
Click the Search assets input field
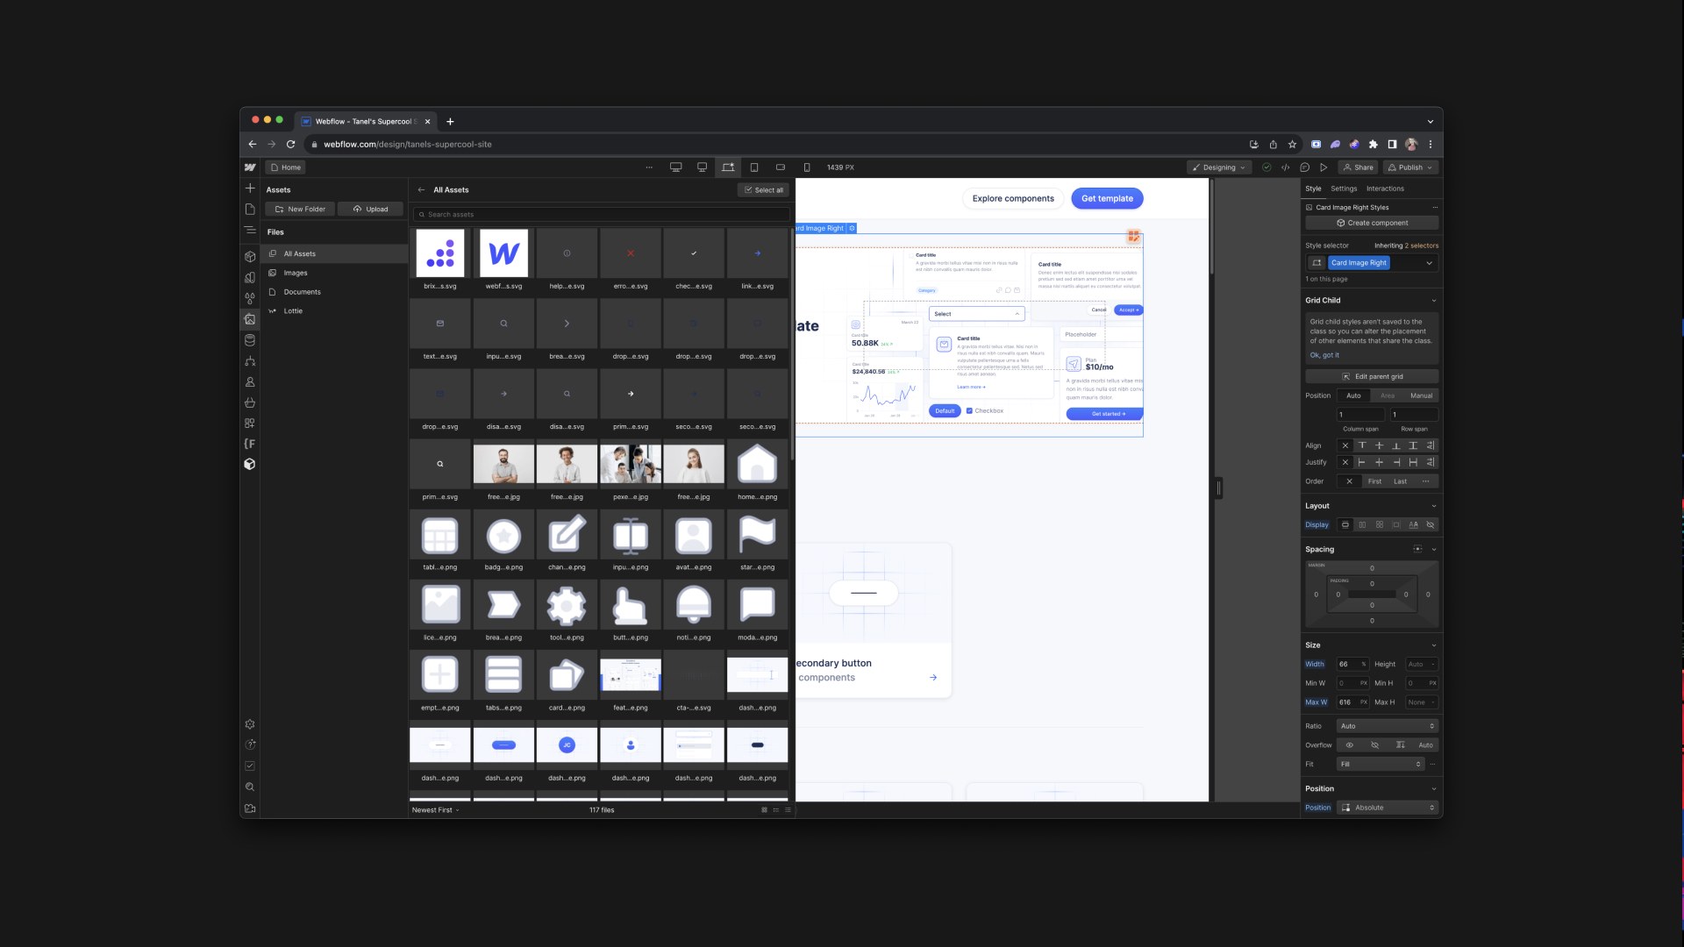click(601, 214)
